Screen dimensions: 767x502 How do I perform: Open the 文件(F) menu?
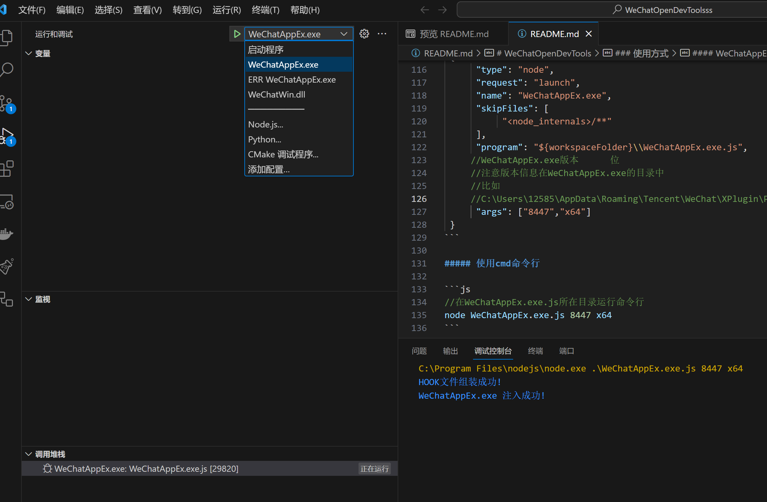[x=32, y=10]
